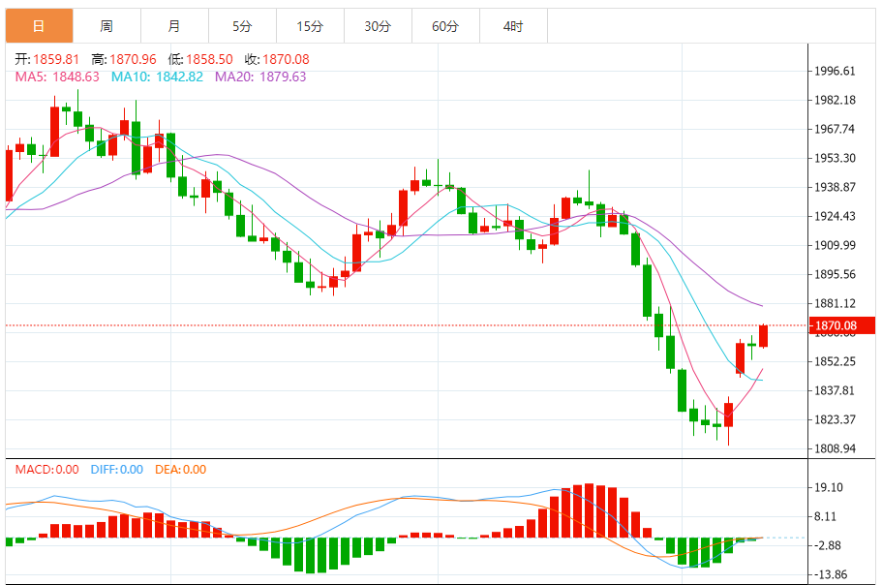The image size is (882, 585).
Task: Switch to the 月 monthly tab
Action: pyautogui.click(x=174, y=26)
